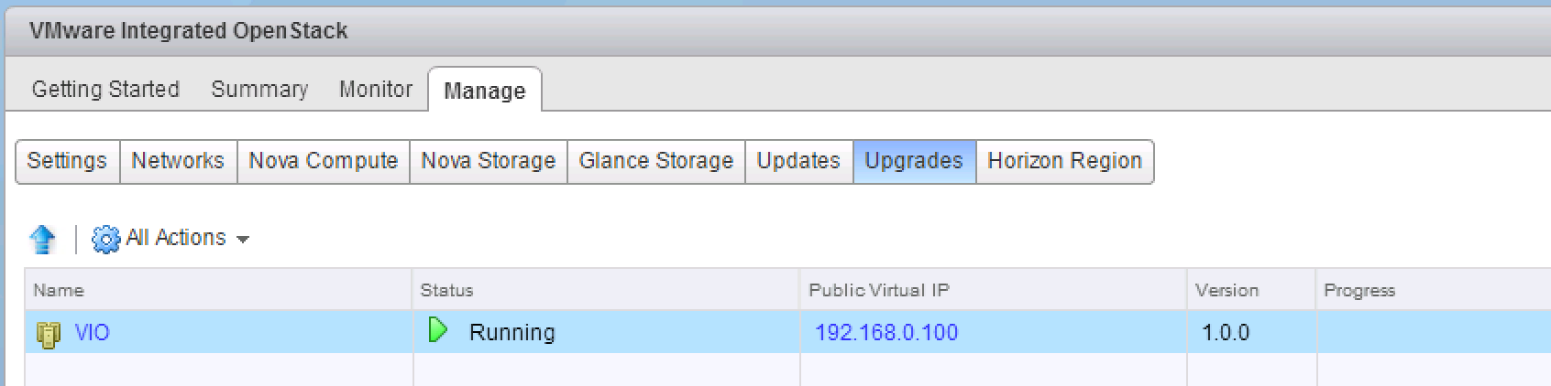
Task: Select the Manage tab
Action: (485, 91)
